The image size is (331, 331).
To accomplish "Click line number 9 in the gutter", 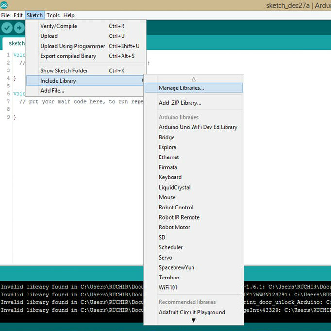I will click(x=8, y=117).
